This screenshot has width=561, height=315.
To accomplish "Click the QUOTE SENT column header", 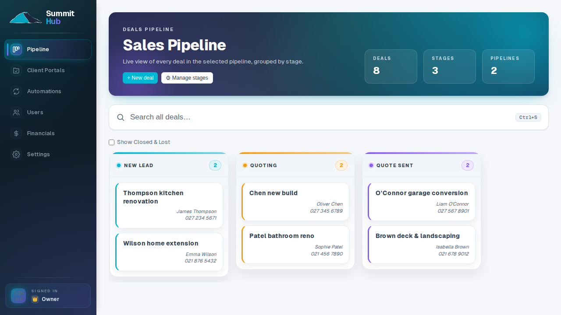I will [422, 165].
